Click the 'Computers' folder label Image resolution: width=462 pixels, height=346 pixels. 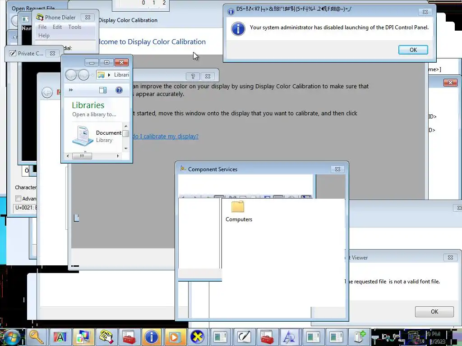click(239, 219)
